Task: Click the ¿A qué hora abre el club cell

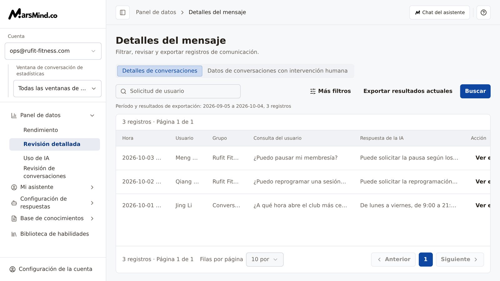Action: coord(300,205)
